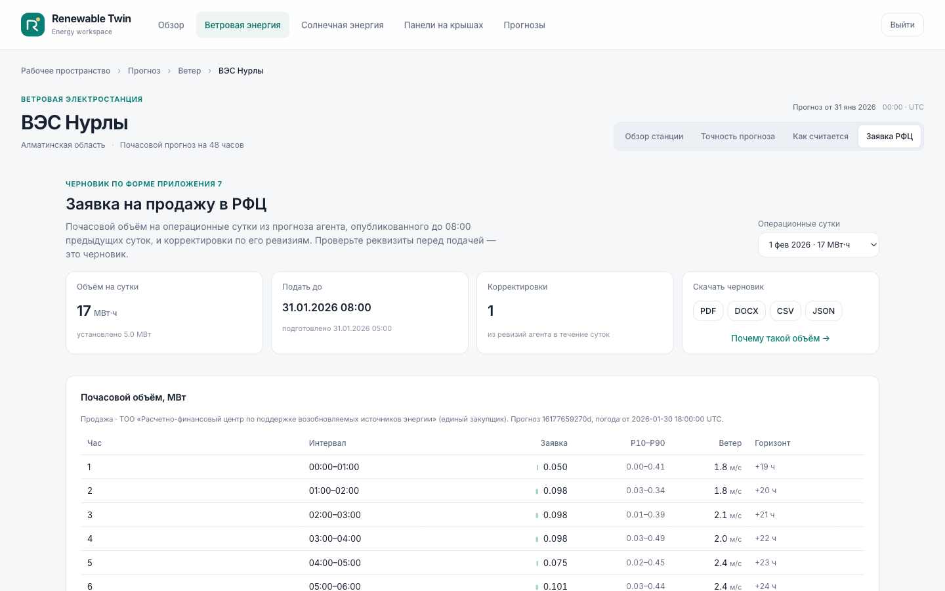Open the Точность прогноза tab
This screenshot has height=591, width=945.
point(738,137)
